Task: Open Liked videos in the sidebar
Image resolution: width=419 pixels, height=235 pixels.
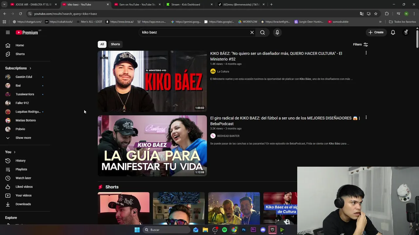Action: pos(24,187)
